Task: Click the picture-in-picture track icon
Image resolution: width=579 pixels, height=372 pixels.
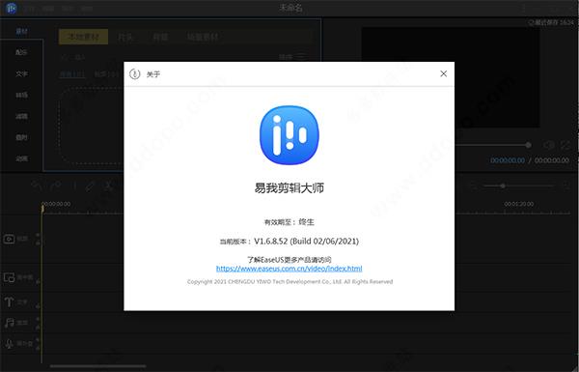Action: pyautogui.click(x=10, y=277)
